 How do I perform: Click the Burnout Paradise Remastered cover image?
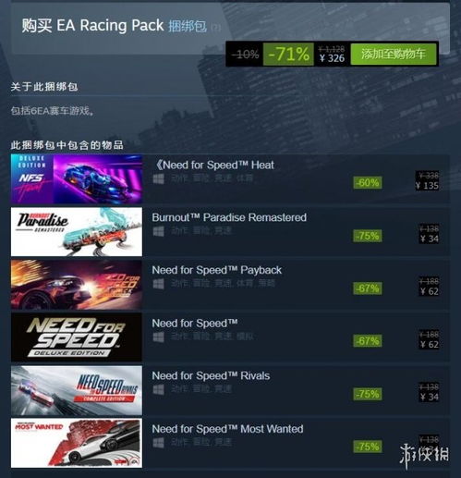77,232
